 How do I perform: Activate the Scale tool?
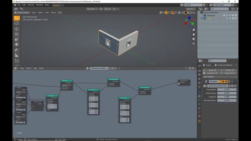coord(16,39)
